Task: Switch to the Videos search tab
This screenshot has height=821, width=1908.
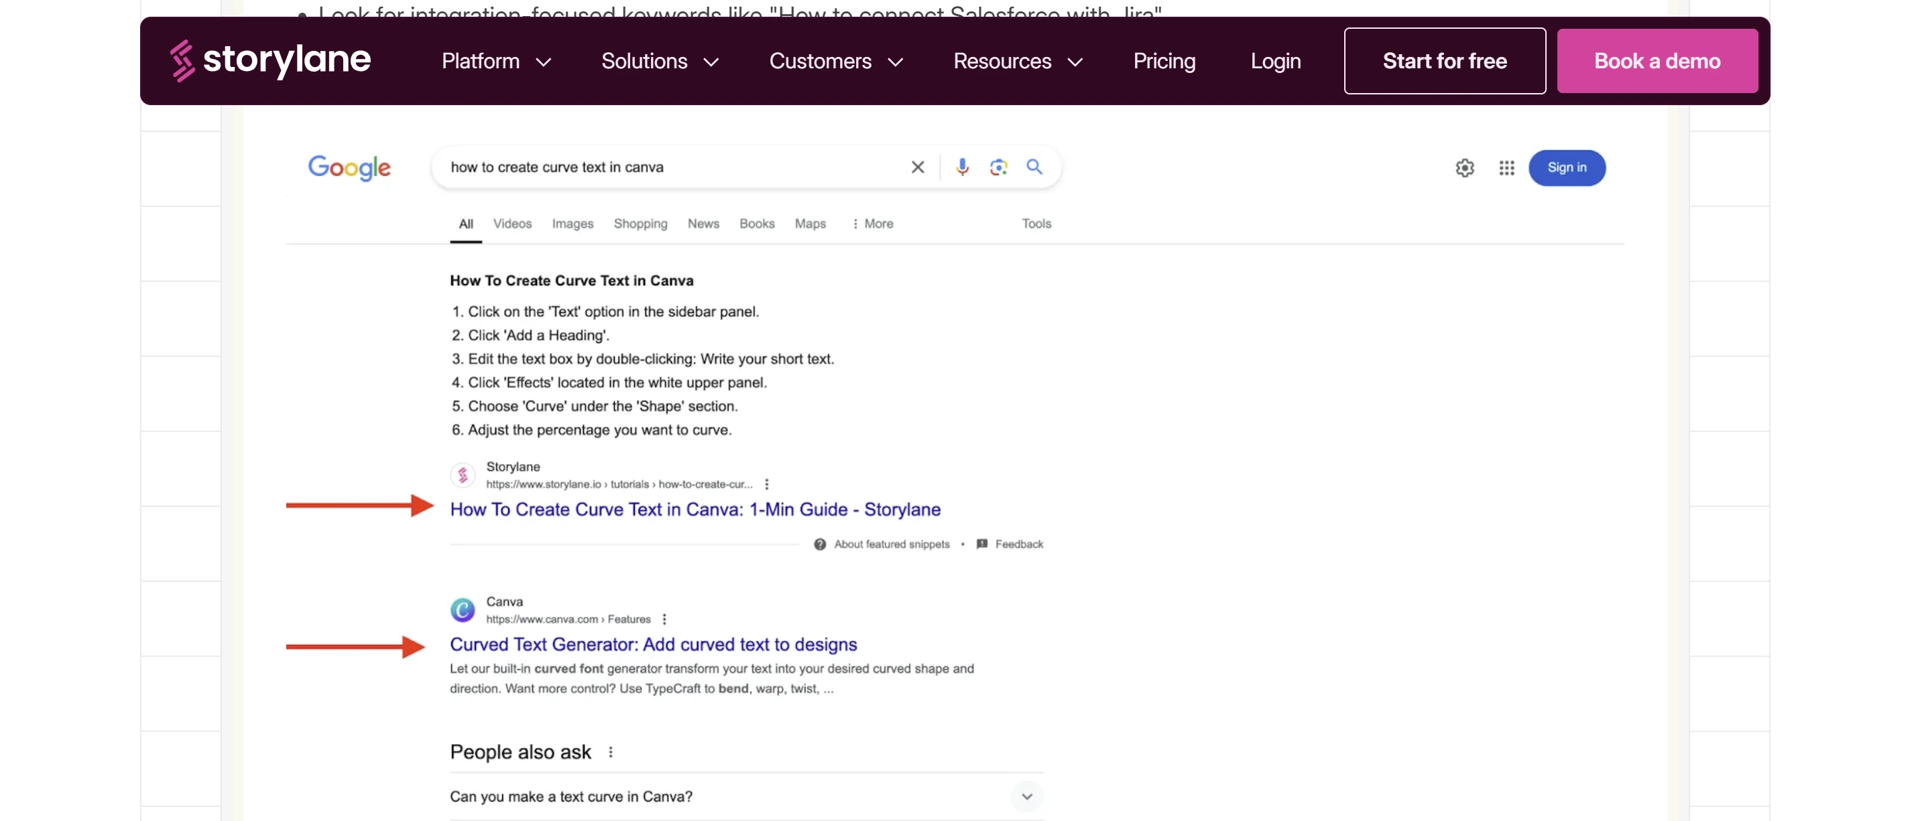Action: [x=512, y=224]
